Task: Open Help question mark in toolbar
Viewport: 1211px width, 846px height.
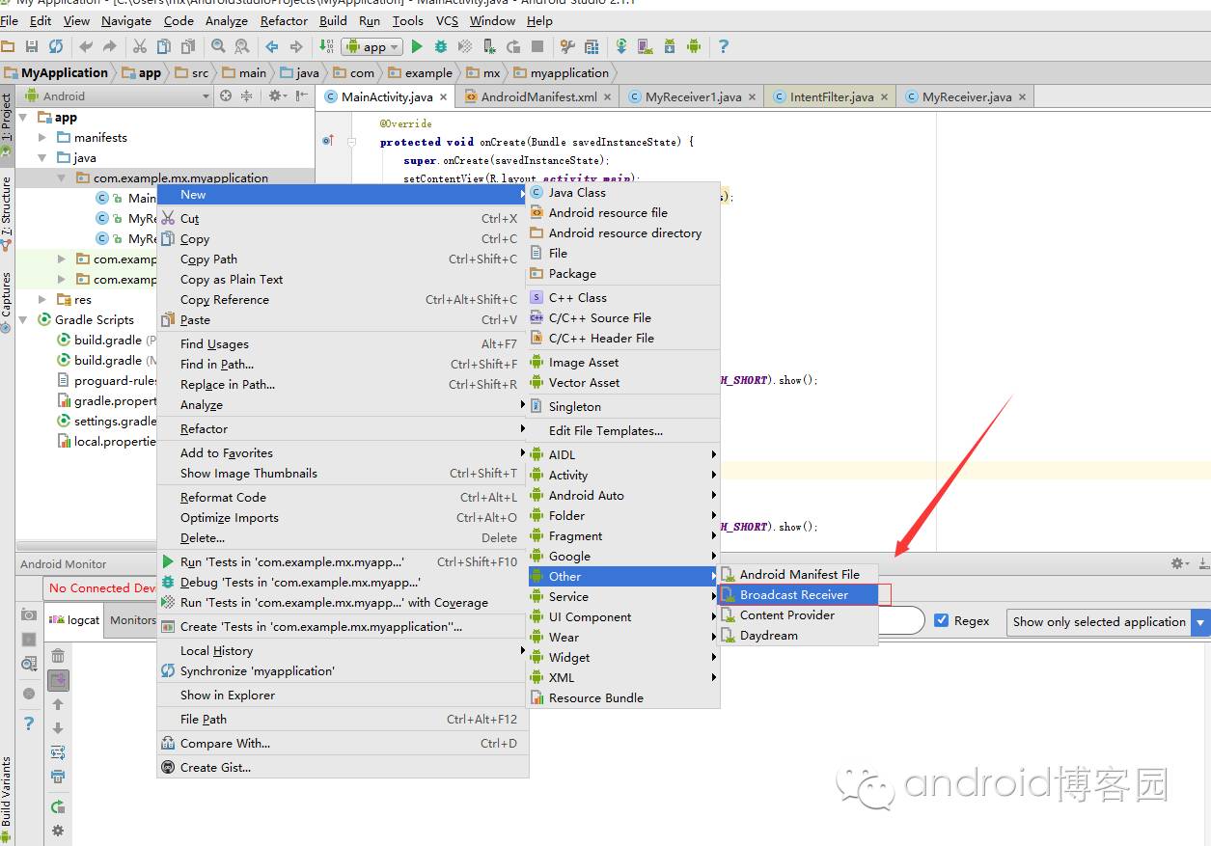Action: pos(724,46)
